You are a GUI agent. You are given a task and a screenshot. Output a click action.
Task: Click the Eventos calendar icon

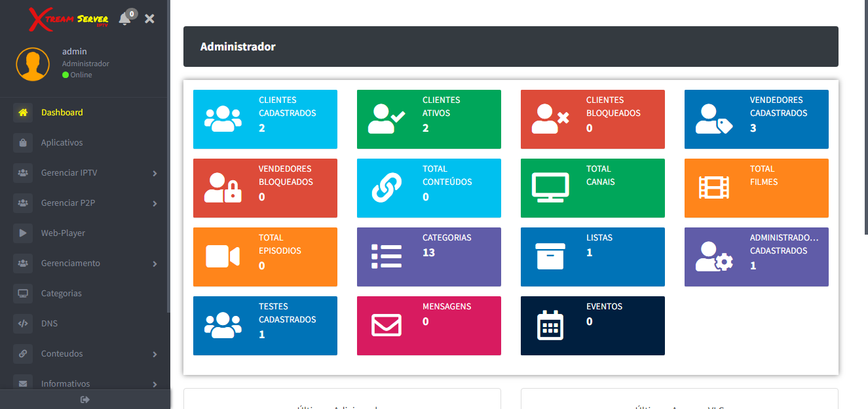(x=550, y=326)
